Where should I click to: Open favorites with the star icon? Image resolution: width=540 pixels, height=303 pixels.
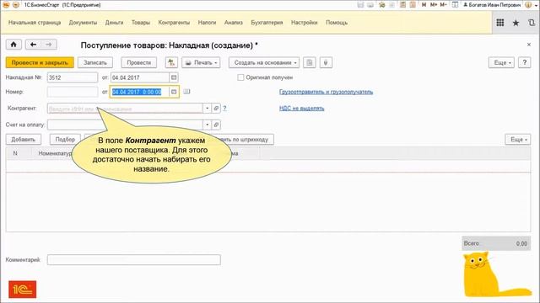[x=516, y=23]
